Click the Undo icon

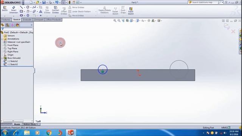pos(57,2)
